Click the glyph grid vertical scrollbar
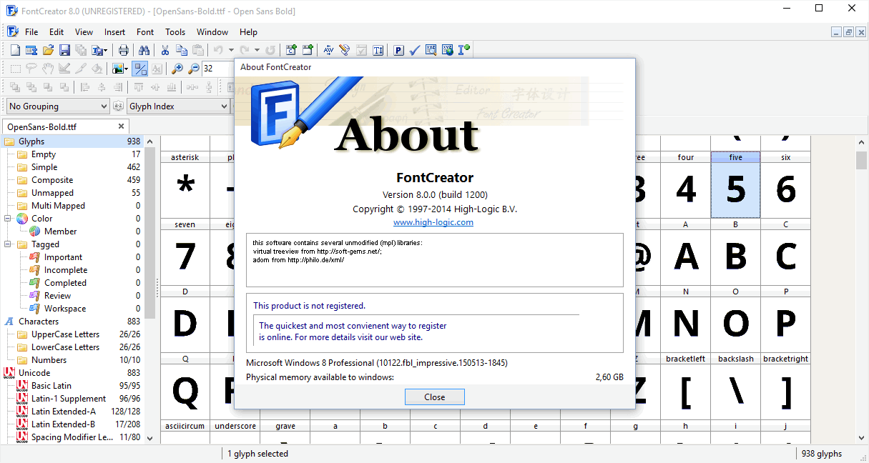This screenshot has width=869, height=463. click(861, 289)
